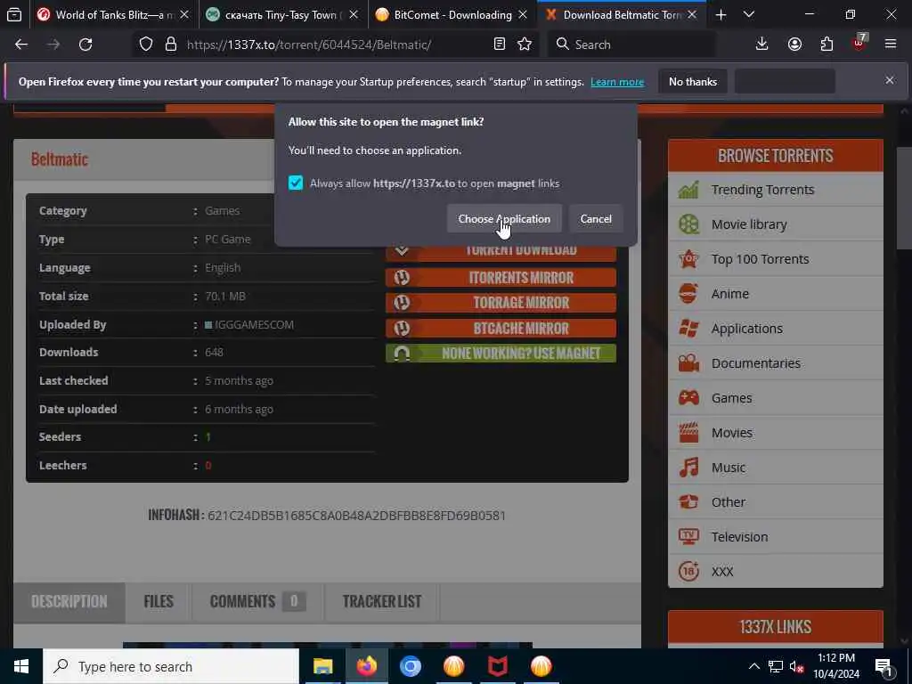Open the tracking protection shield icon

(146, 45)
